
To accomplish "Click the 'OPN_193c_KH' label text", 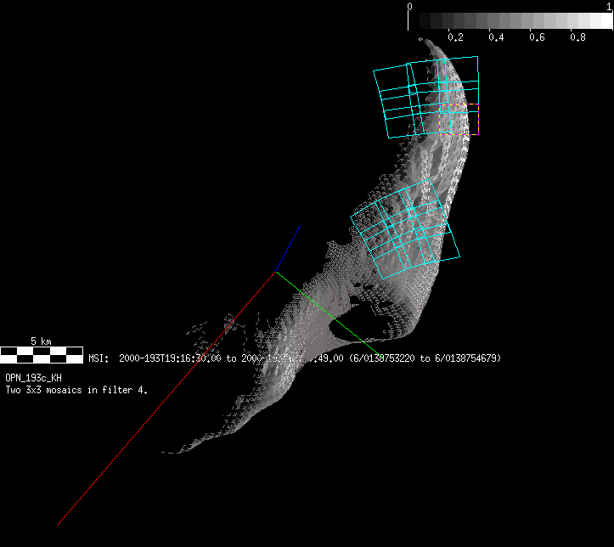I will pyautogui.click(x=33, y=378).
